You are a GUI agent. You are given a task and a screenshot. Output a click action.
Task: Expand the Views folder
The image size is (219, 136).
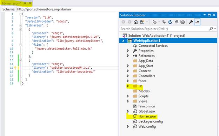[128, 101]
